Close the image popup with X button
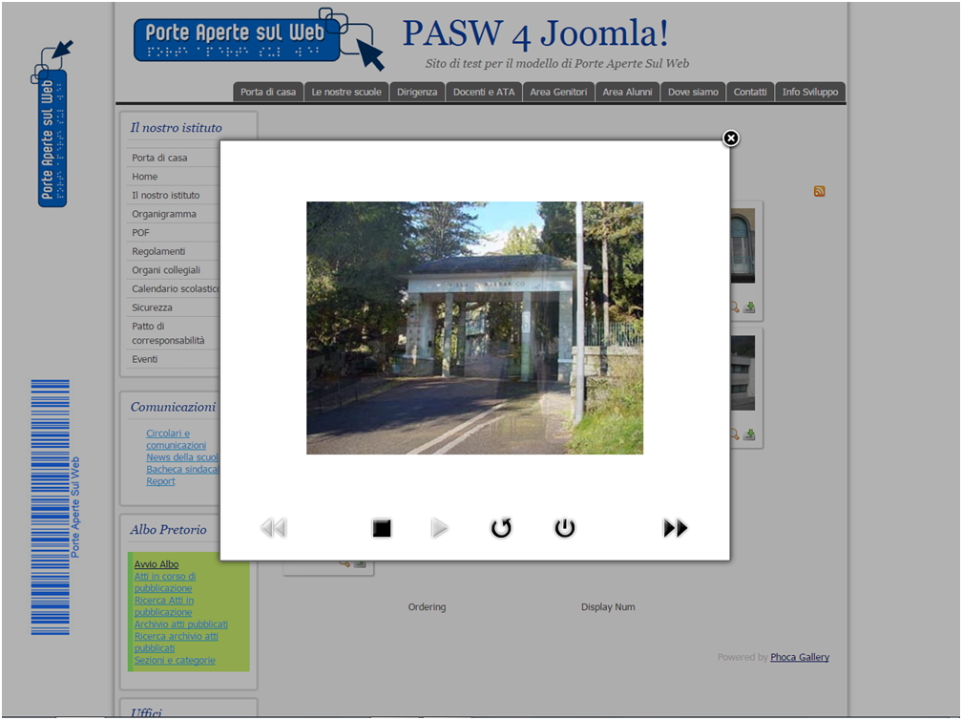The width and height of the screenshot is (962, 720). tap(731, 138)
